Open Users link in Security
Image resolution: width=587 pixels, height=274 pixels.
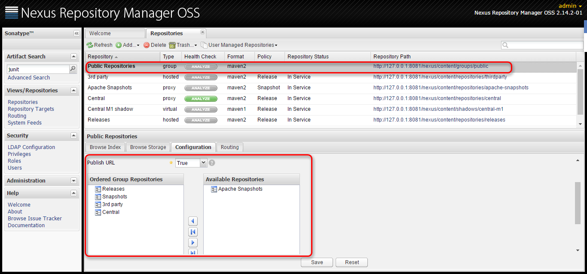coord(15,168)
